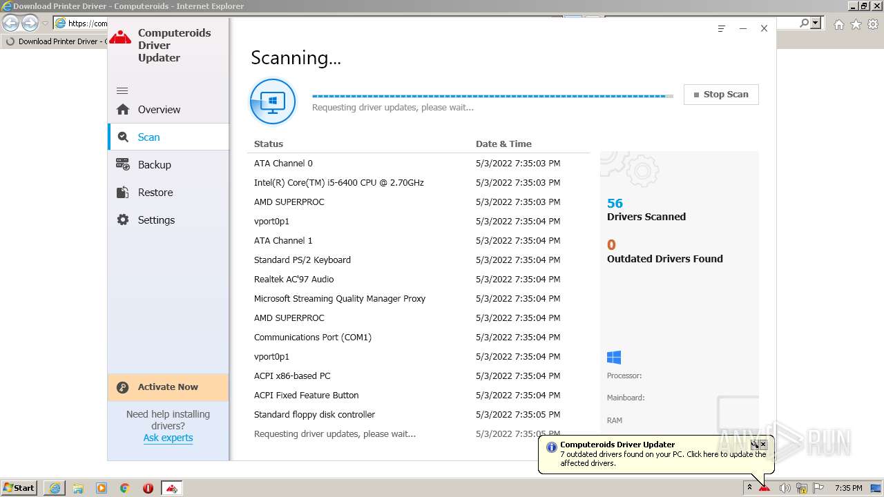Show hidden tray icons
This screenshot has height=497, width=884.
click(749, 488)
